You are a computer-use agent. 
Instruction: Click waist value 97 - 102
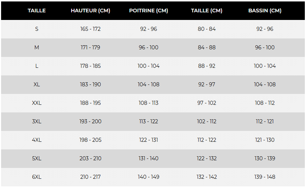[207, 103]
